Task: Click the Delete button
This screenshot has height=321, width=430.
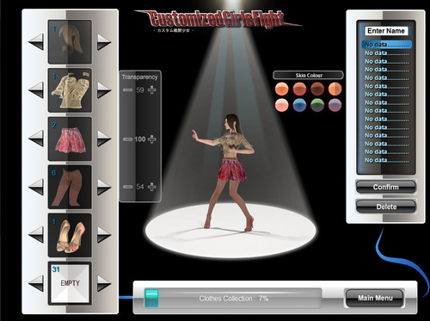Action: tap(386, 207)
